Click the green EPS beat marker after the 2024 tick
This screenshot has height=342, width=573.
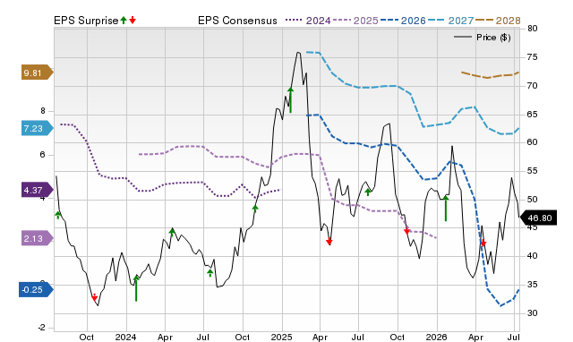pos(136,288)
